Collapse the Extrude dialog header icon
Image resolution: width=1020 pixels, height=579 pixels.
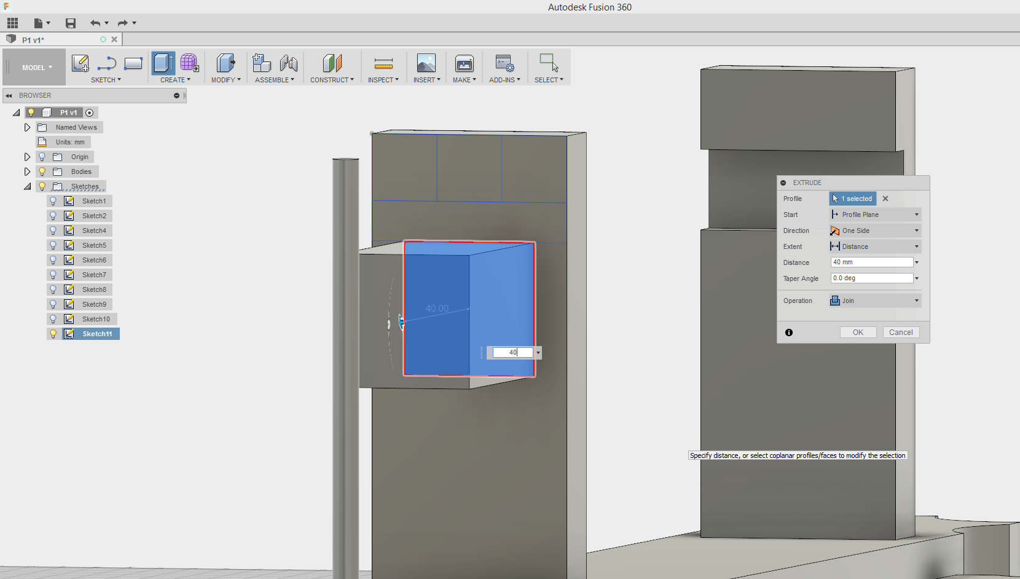[x=783, y=183]
